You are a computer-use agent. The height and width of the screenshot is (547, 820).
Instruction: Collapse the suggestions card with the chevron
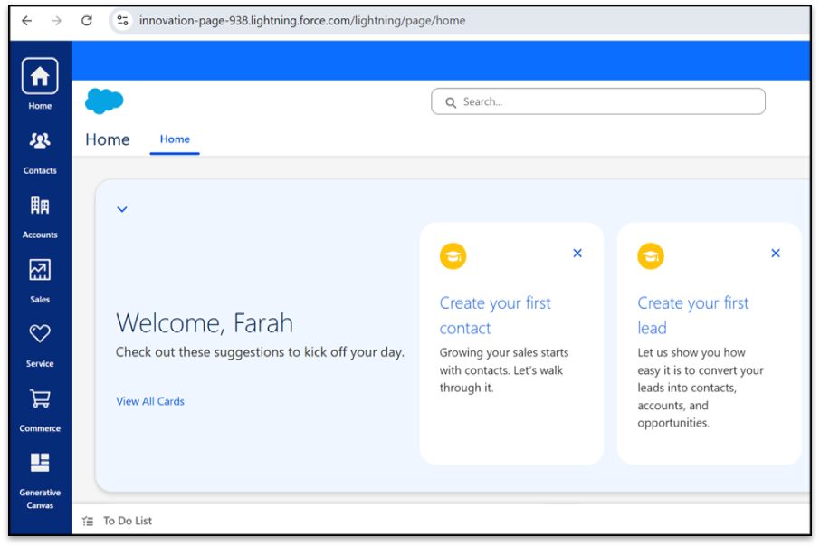[x=121, y=208]
